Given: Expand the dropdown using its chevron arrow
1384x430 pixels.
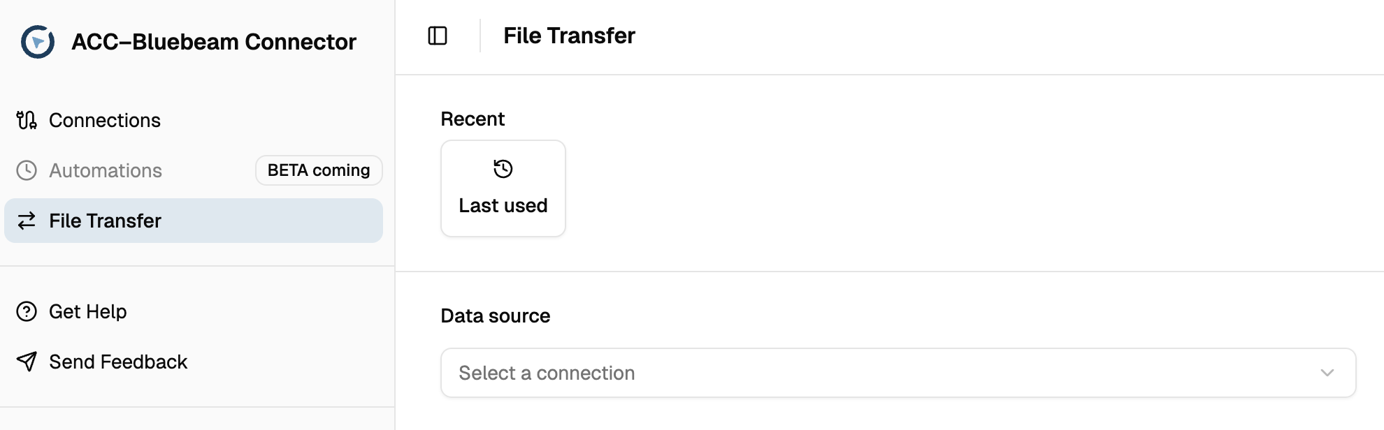Looking at the screenshot, I should coord(1327,373).
